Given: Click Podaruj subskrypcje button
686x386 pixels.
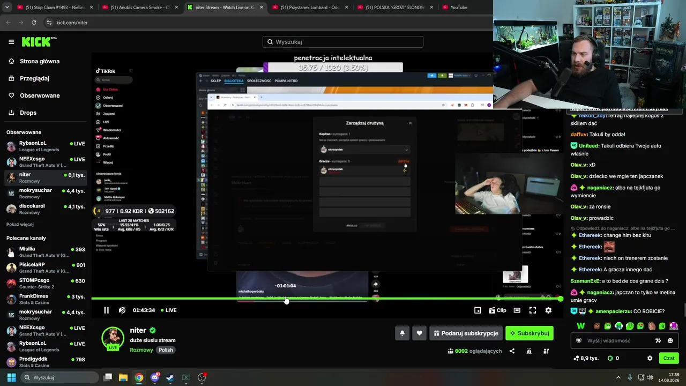Looking at the screenshot, I should (x=466, y=333).
